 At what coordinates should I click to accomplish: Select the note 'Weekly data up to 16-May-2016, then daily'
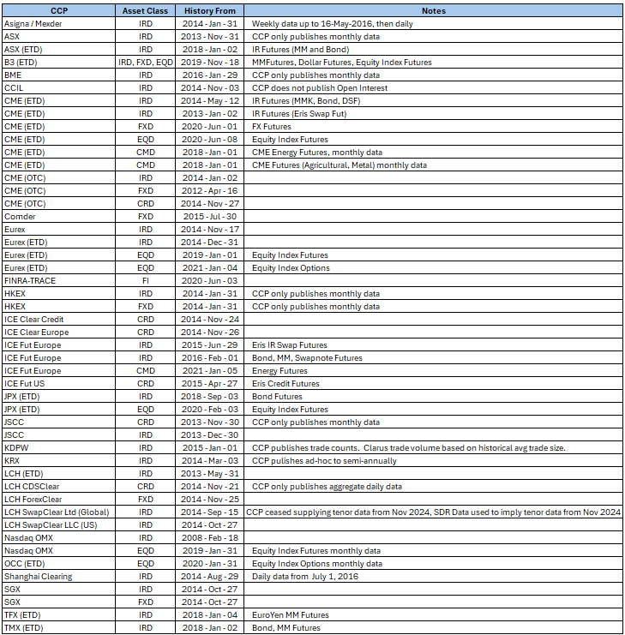434,23
